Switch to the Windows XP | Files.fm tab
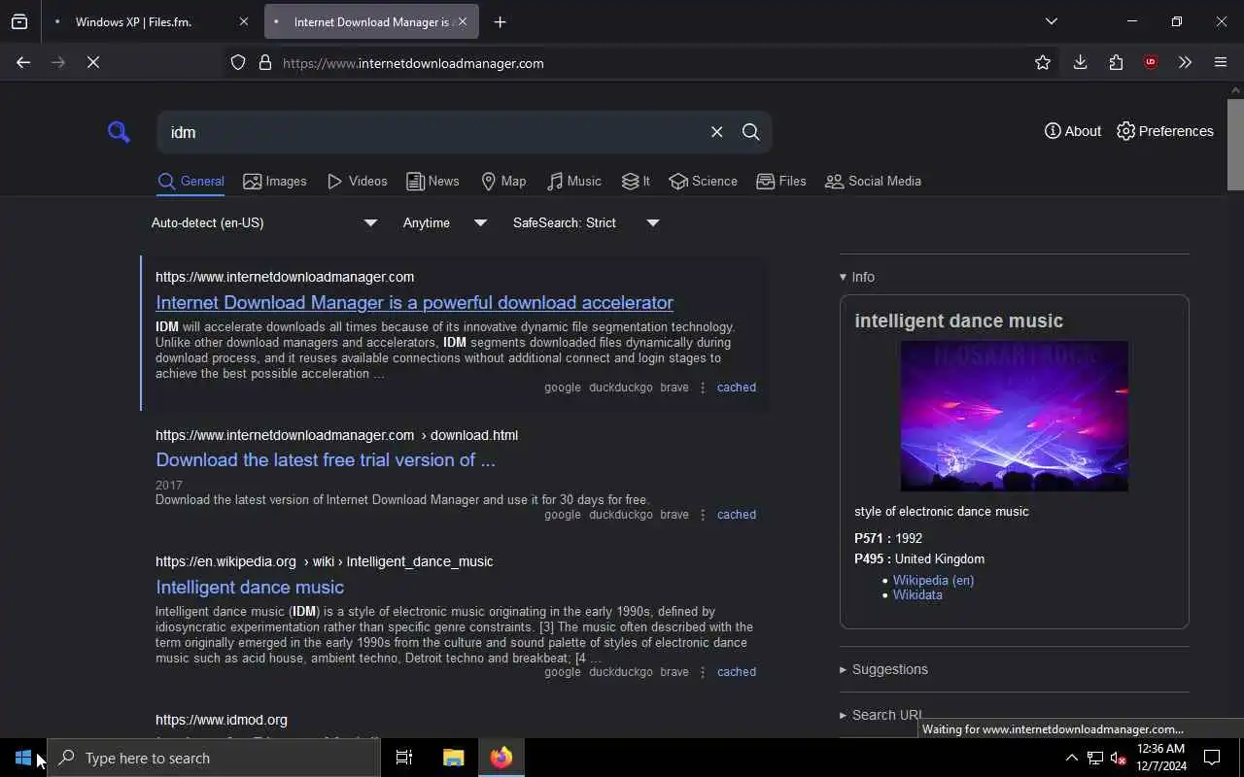Screen dimensions: 1244x777 pos(151,21)
